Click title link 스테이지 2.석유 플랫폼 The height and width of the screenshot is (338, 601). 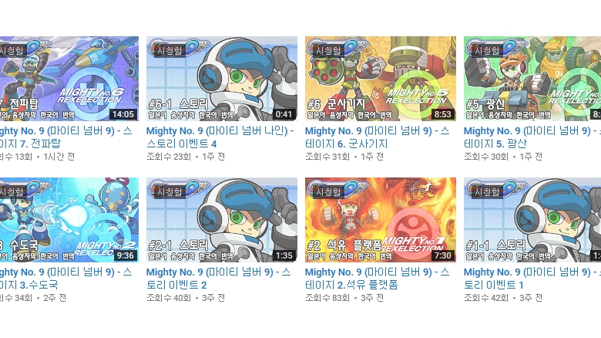377,279
